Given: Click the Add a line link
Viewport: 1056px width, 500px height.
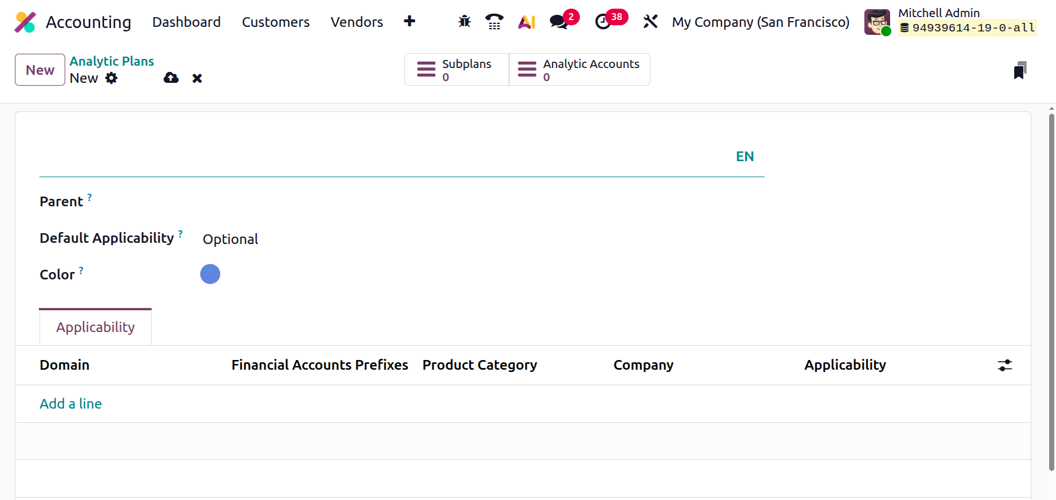Looking at the screenshot, I should (x=71, y=404).
